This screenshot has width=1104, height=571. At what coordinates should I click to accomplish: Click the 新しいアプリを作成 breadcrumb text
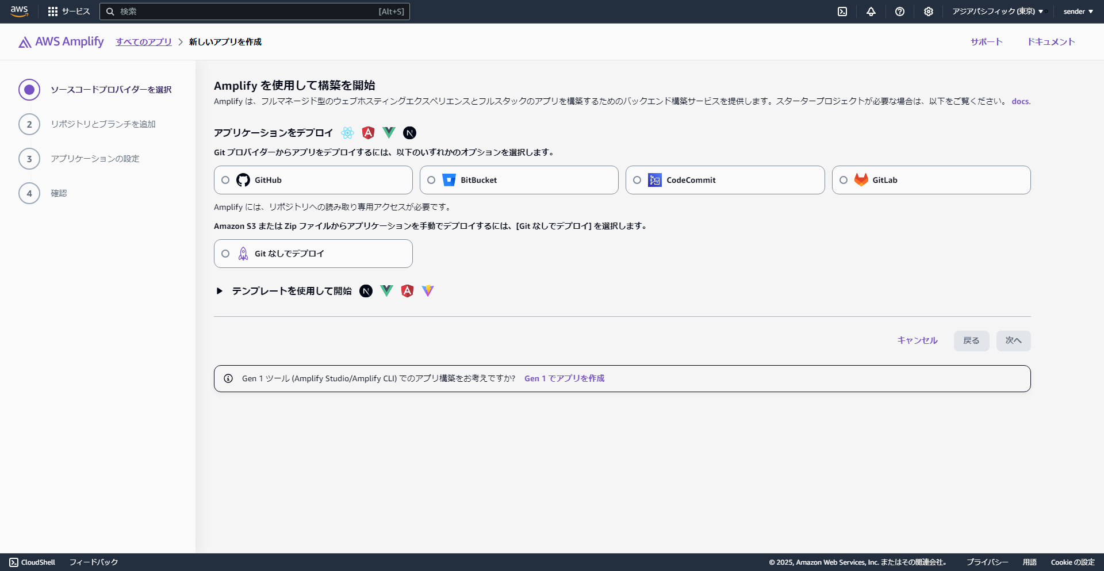(225, 41)
